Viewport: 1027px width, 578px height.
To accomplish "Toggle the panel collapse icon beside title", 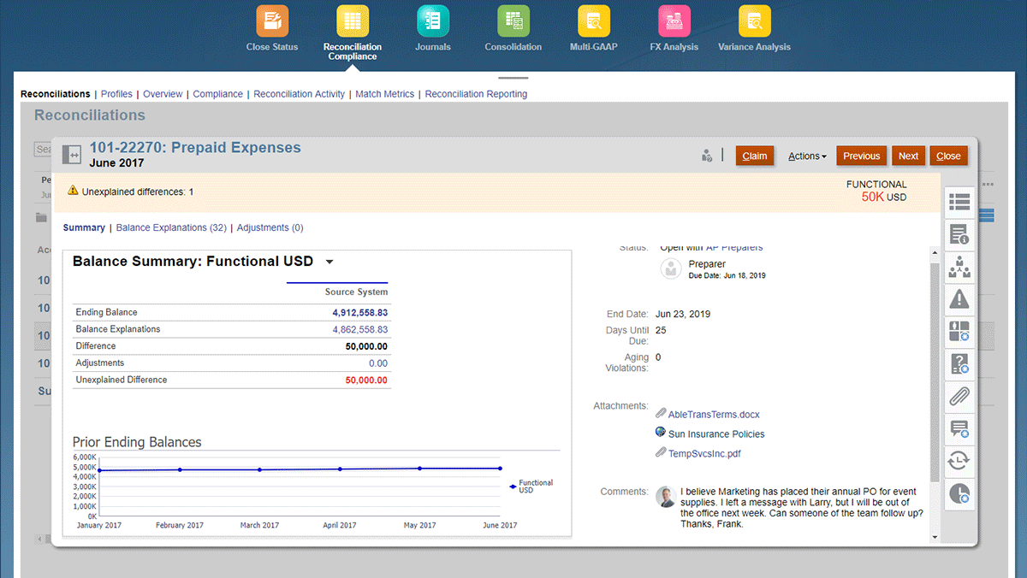I will [x=71, y=155].
